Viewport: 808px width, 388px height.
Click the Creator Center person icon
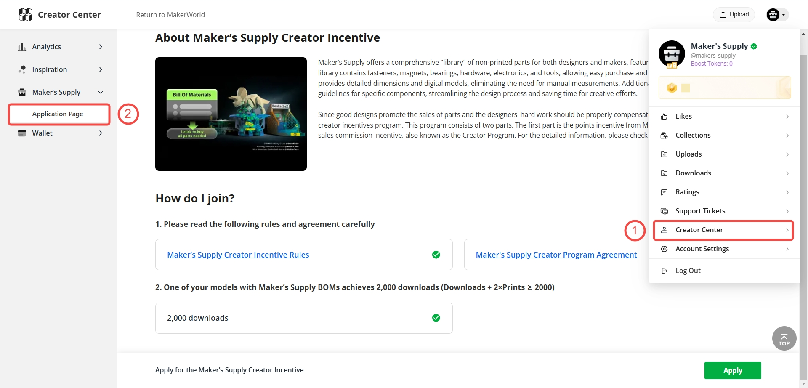[x=664, y=230]
